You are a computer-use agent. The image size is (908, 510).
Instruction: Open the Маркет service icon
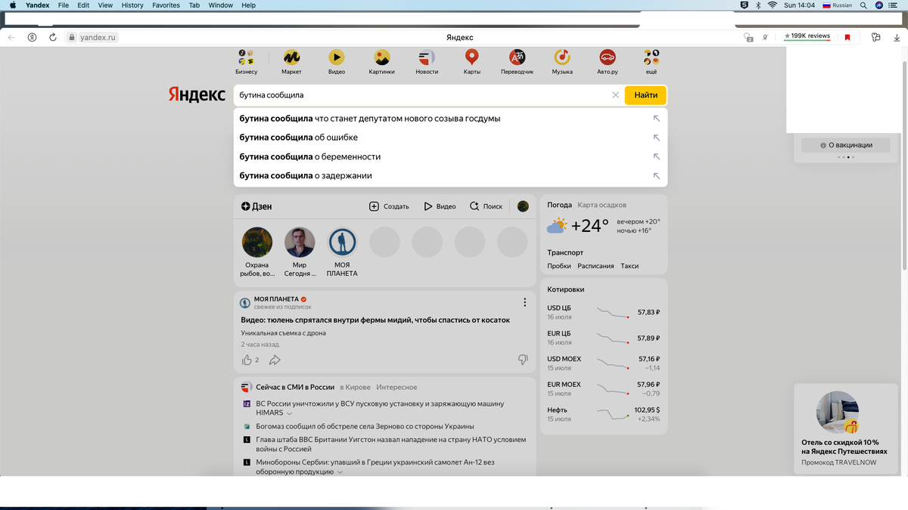coord(291,57)
